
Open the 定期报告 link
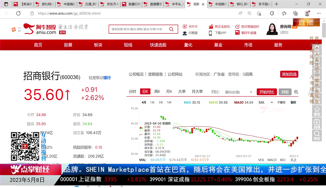click(x=155, y=74)
